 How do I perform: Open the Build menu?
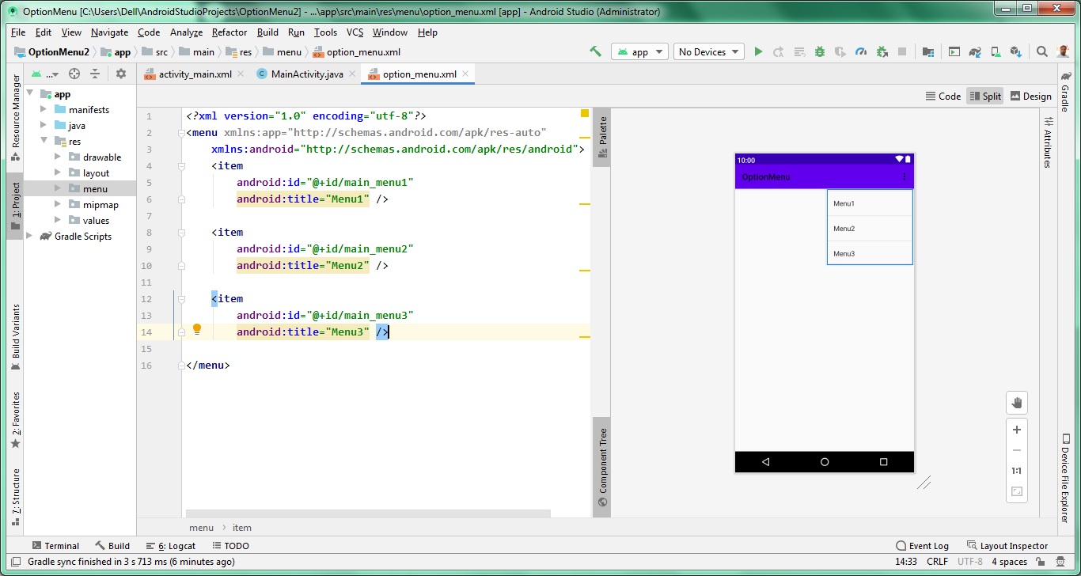pyautogui.click(x=267, y=32)
